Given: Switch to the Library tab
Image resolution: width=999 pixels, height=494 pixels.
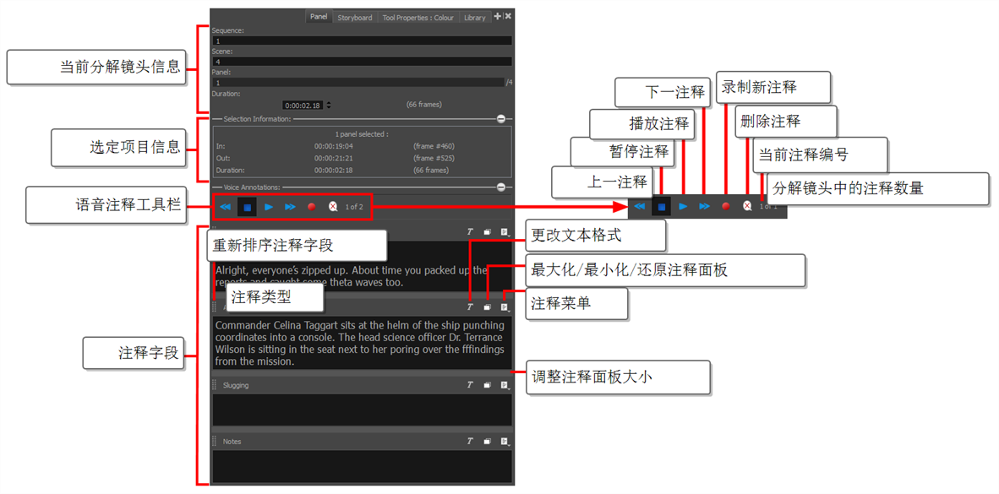Looking at the screenshot, I should pyautogui.click(x=474, y=18).
